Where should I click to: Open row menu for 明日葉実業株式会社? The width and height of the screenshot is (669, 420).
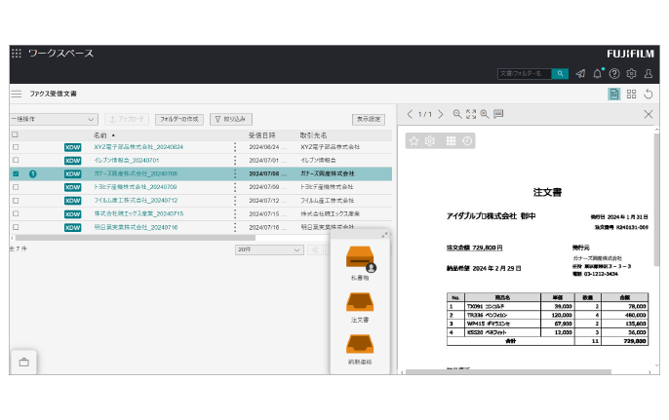click(235, 227)
